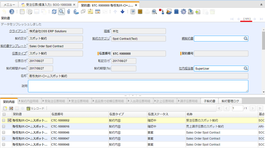Open lookup search in 社内担当者 field
Viewport: 265px width, 148px height.
pos(246,68)
